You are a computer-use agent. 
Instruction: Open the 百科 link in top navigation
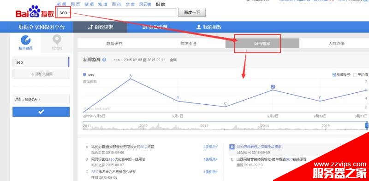click(x=116, y=4)
